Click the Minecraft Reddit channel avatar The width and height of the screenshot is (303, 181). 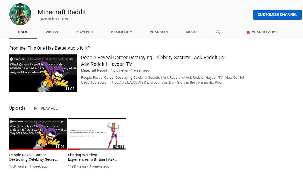pyautogui.click(x=20, y=14)
